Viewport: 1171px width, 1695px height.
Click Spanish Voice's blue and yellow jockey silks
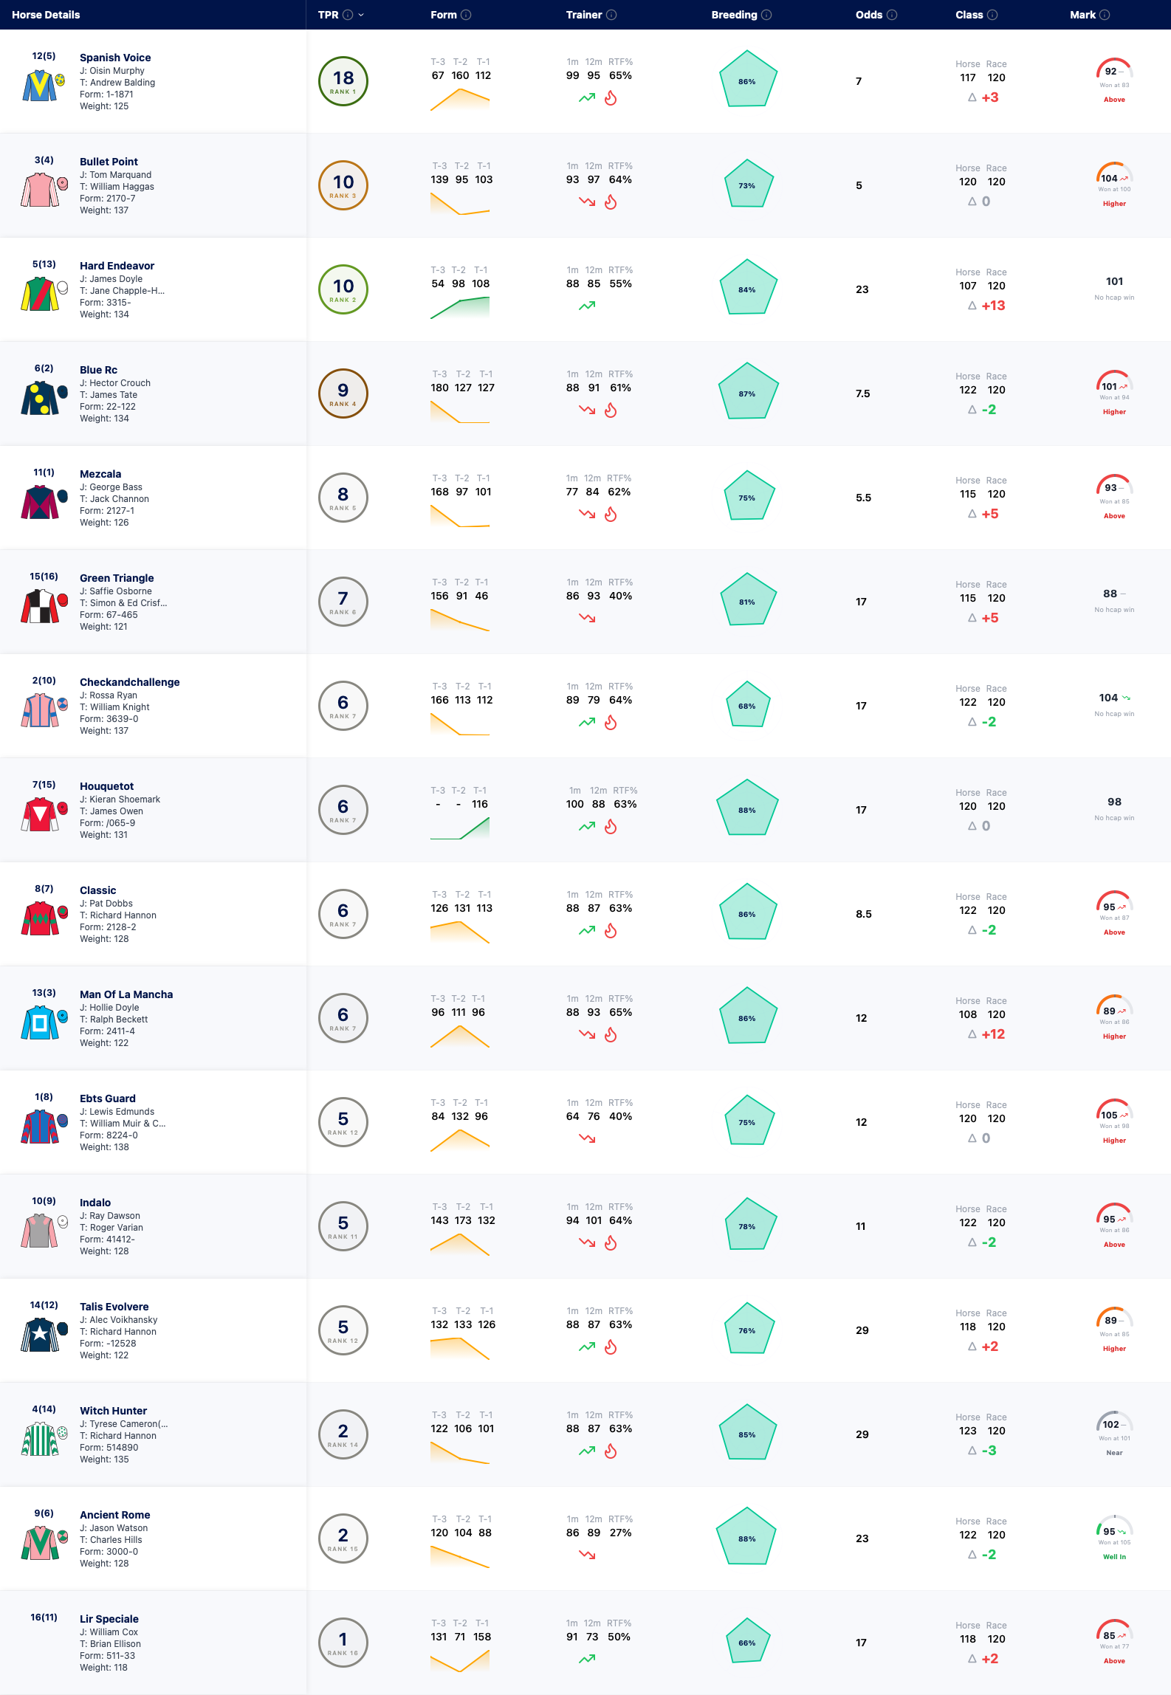[40, 86]
